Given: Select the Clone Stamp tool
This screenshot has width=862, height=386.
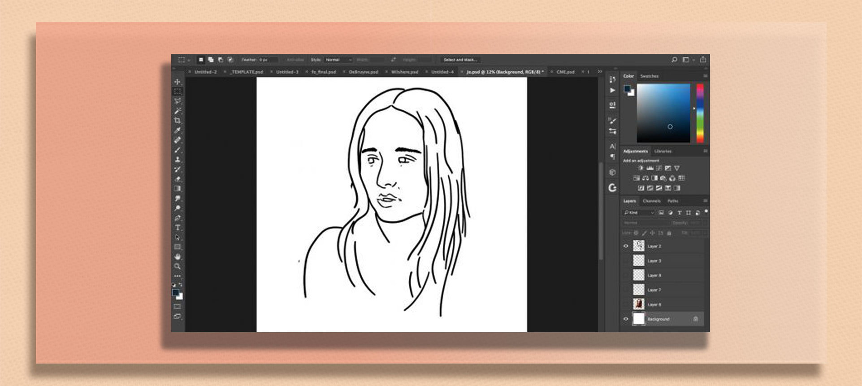Looking at the screenshot, I should (x=178, y=160).
